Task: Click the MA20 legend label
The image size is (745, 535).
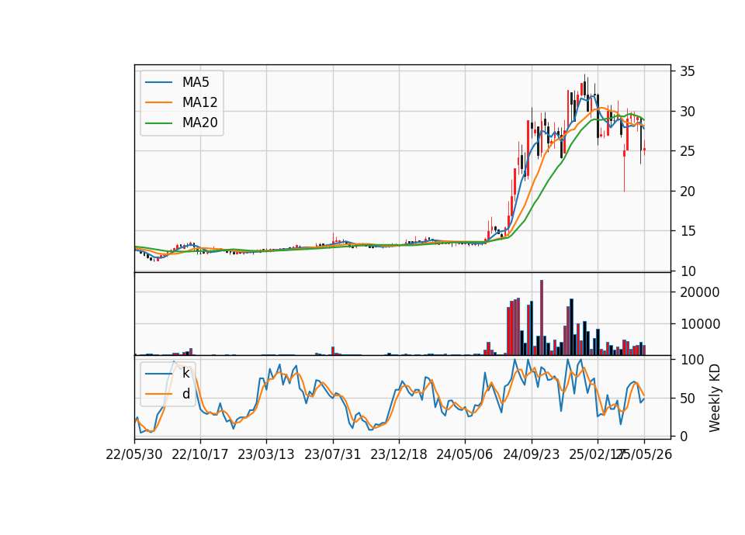Action: coord(199,123)
